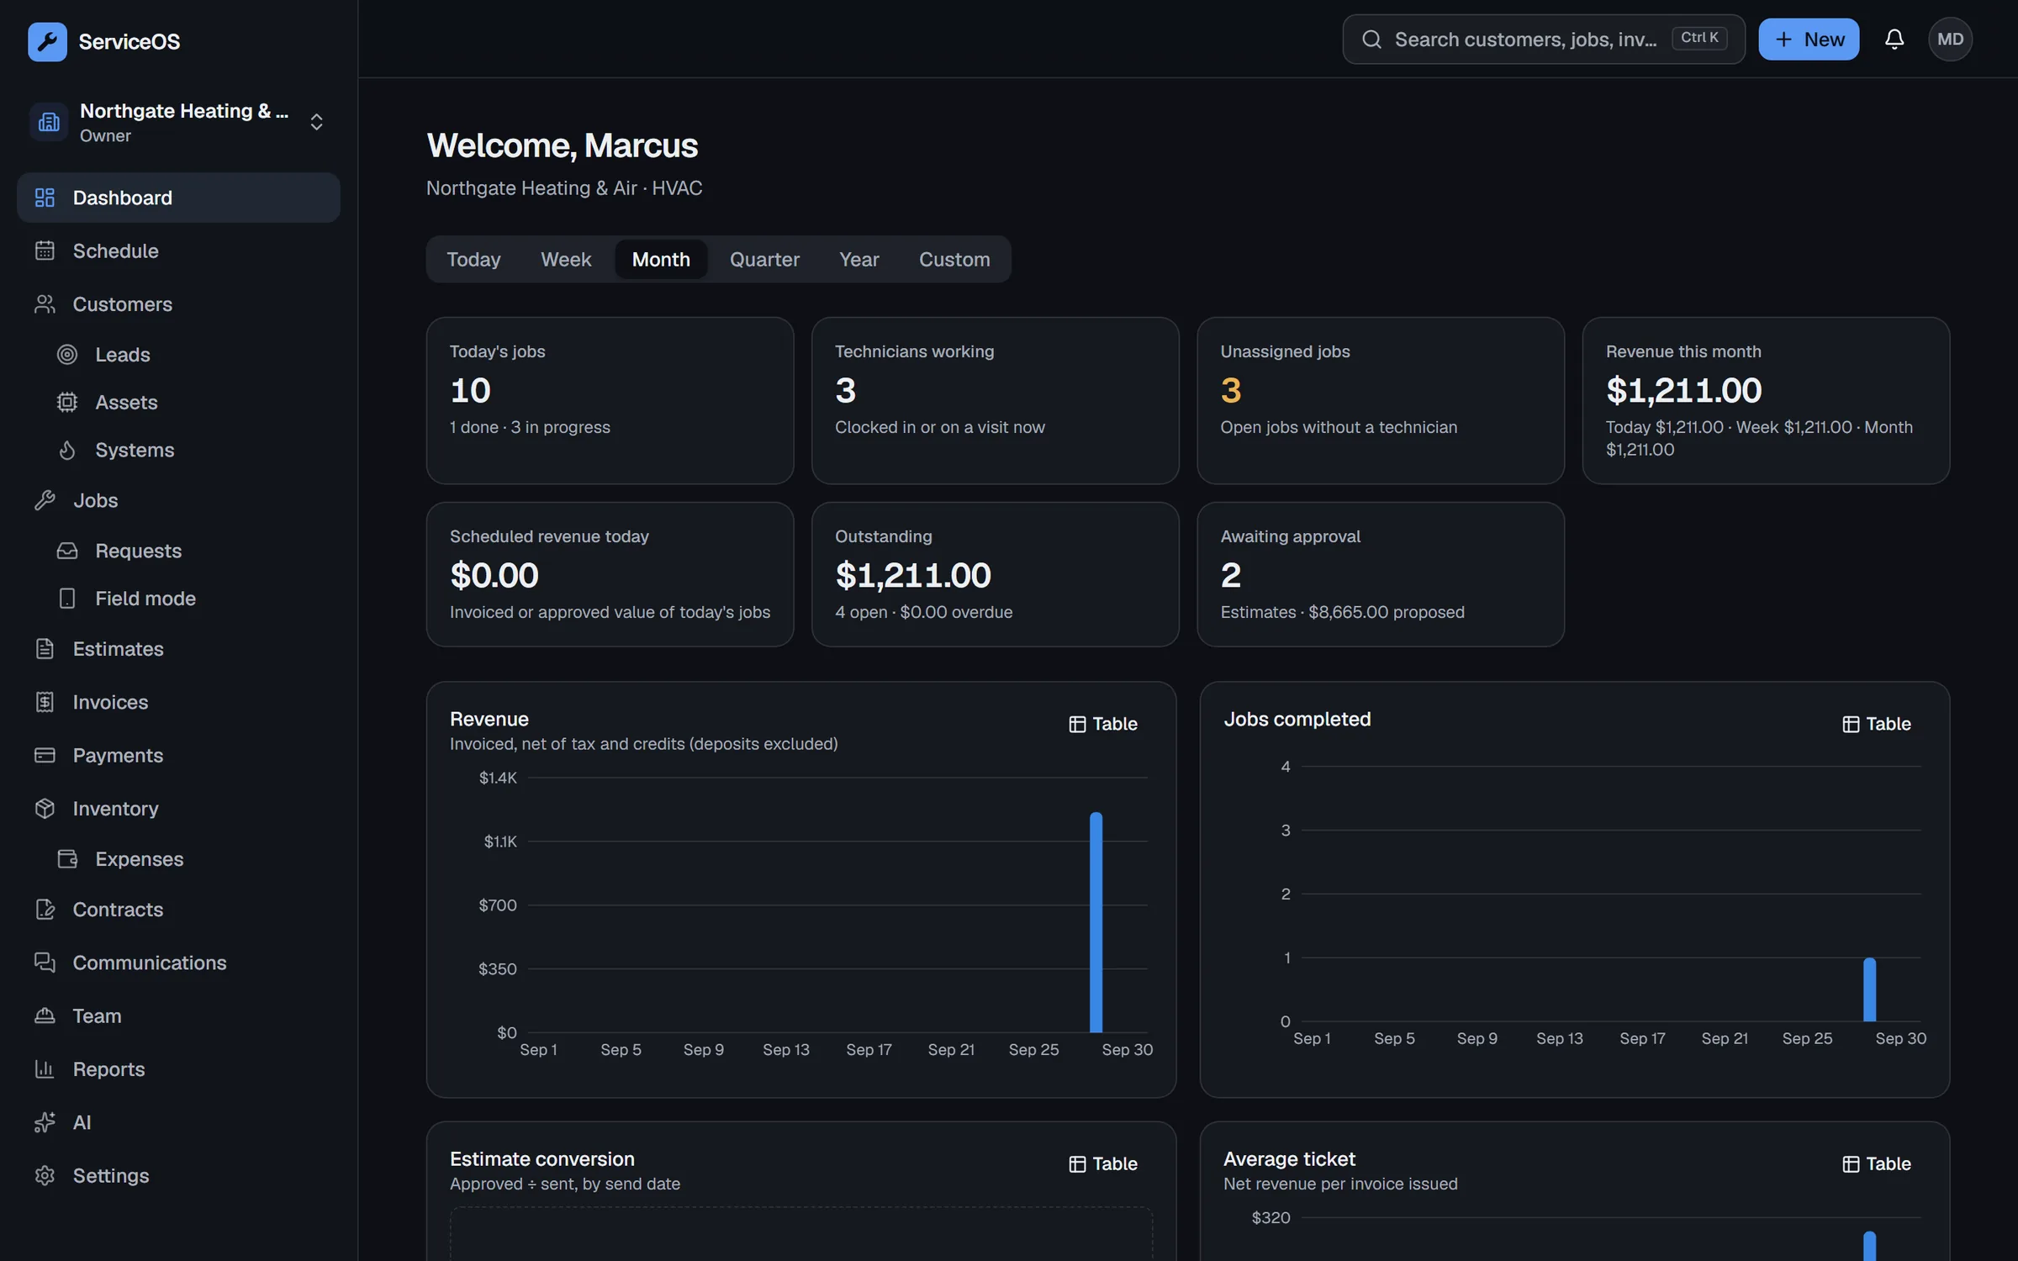The image size is (2018, 1261).
Task: Open the Reports page link
Action: click(178, 1068)
